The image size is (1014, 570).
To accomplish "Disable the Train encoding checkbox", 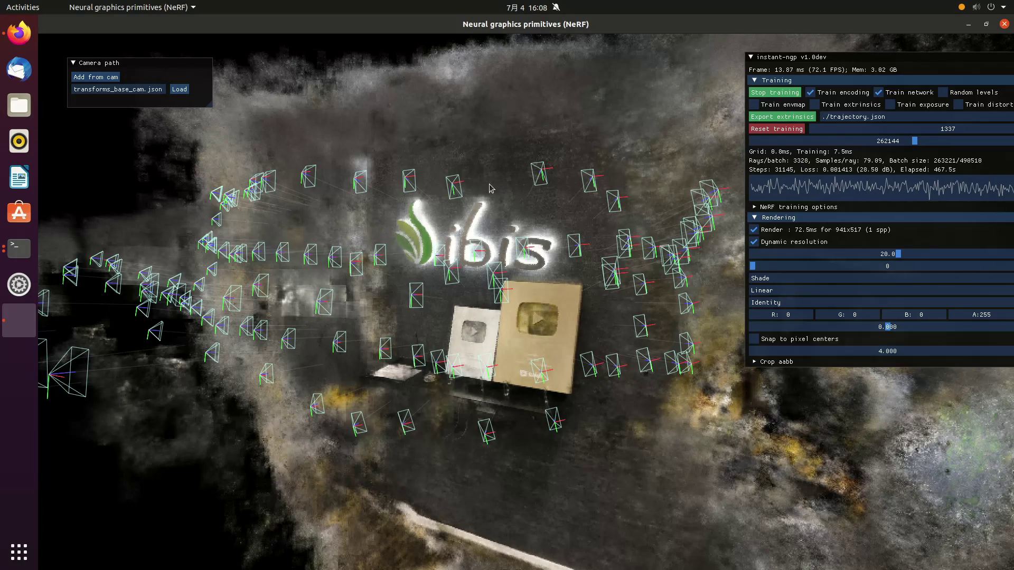I will (810, 92).
